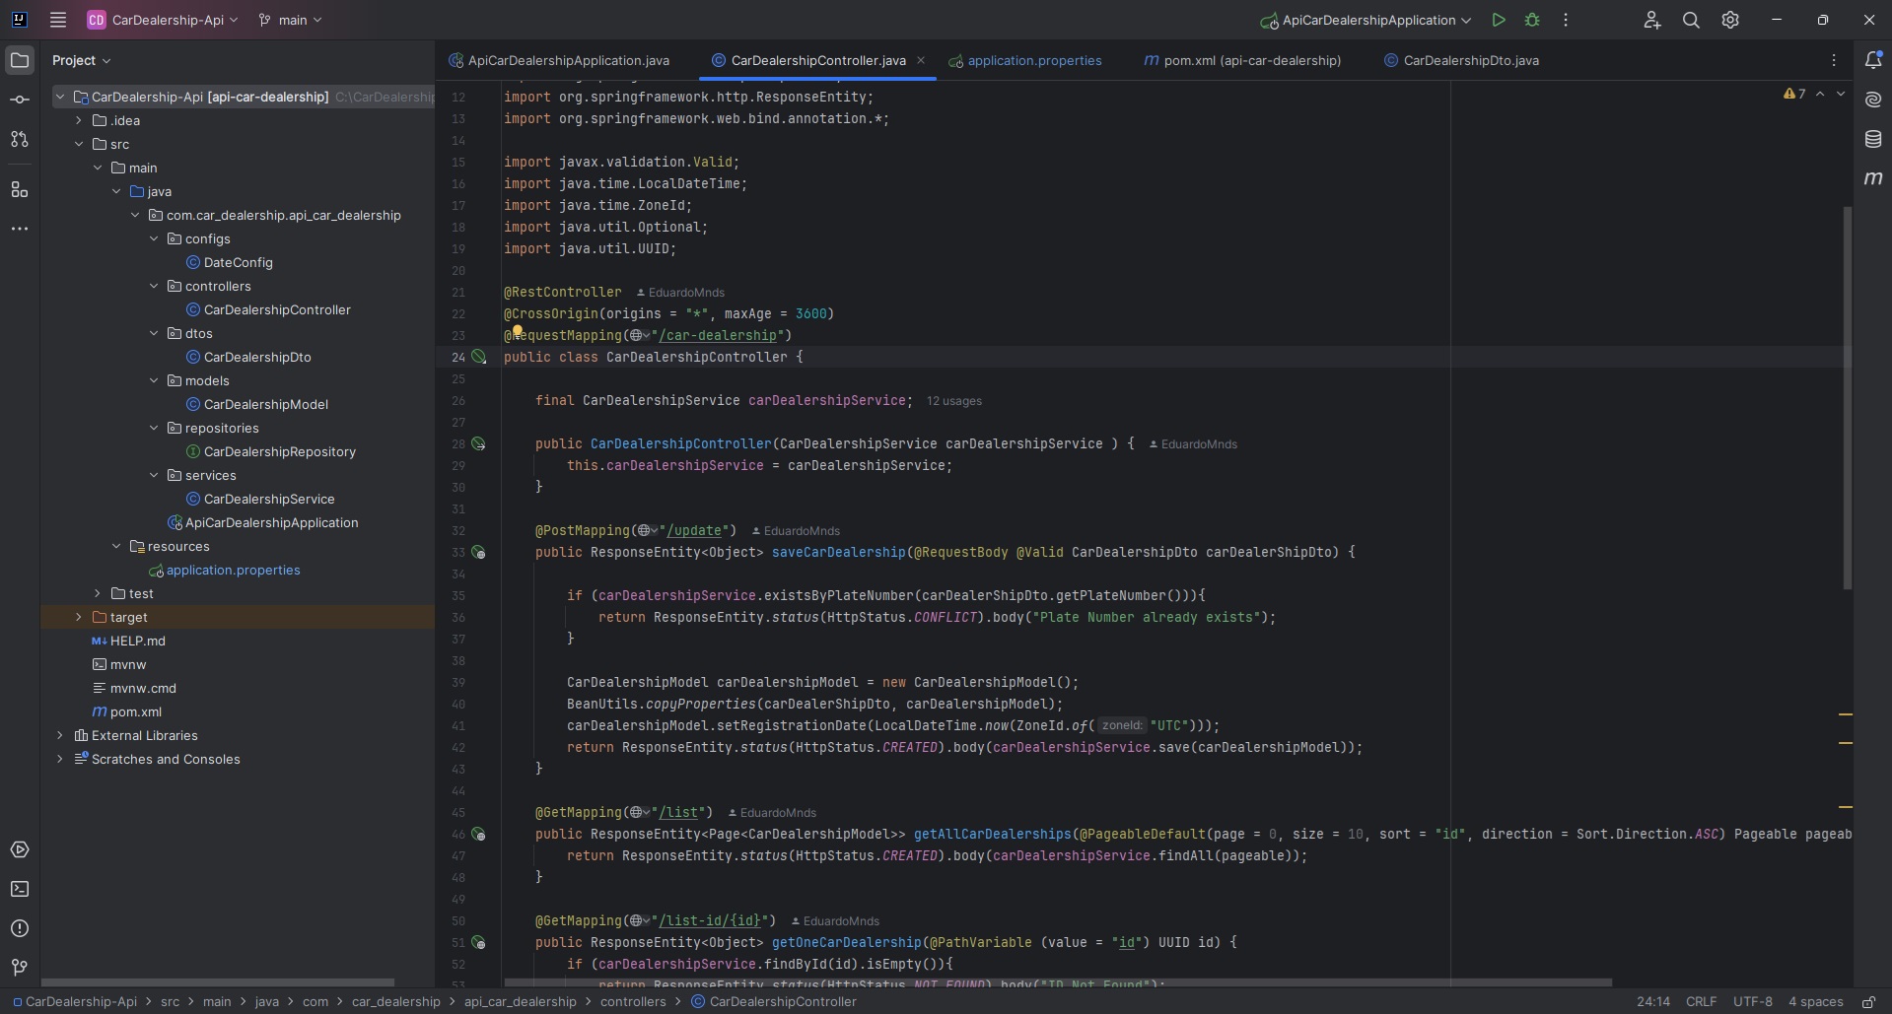
Task: Open the run configuration dropdown
Action: 1367,20
